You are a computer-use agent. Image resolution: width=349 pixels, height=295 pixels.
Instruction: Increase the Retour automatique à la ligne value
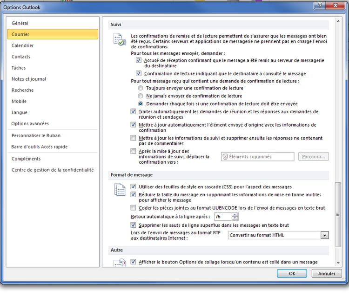235,215
